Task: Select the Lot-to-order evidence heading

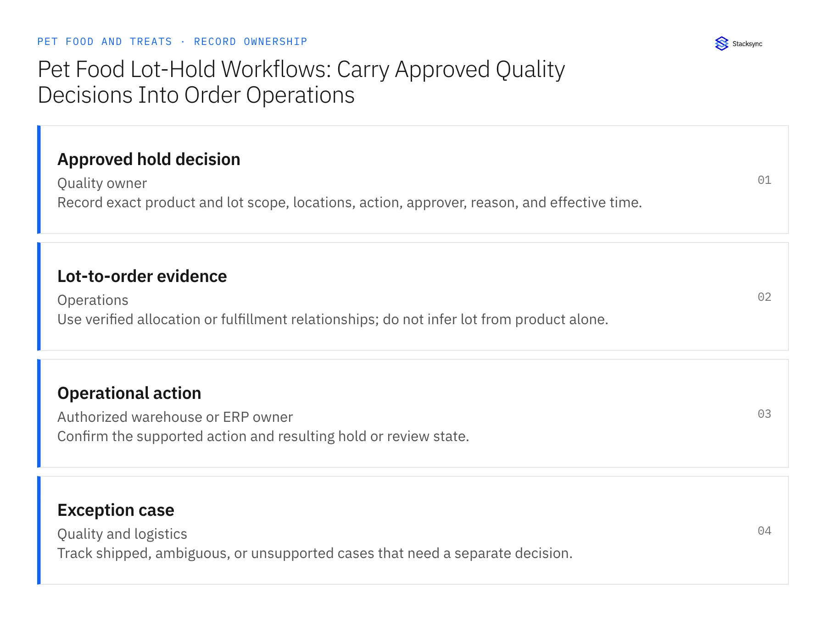Action: click(x=142, y=276)
